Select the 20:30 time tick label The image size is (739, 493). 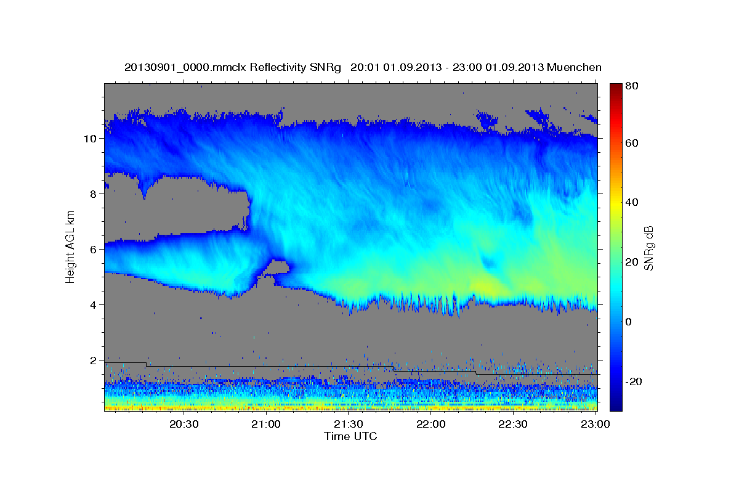click(184, 424)
